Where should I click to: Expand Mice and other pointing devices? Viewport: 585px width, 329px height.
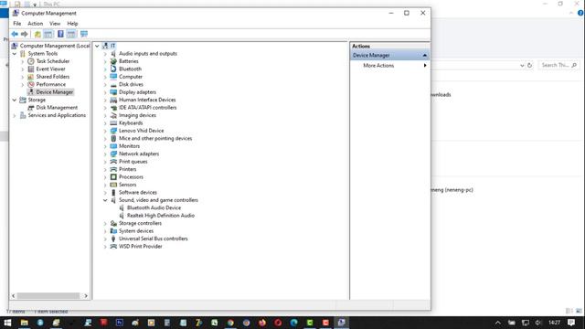(x=105, y=138)
